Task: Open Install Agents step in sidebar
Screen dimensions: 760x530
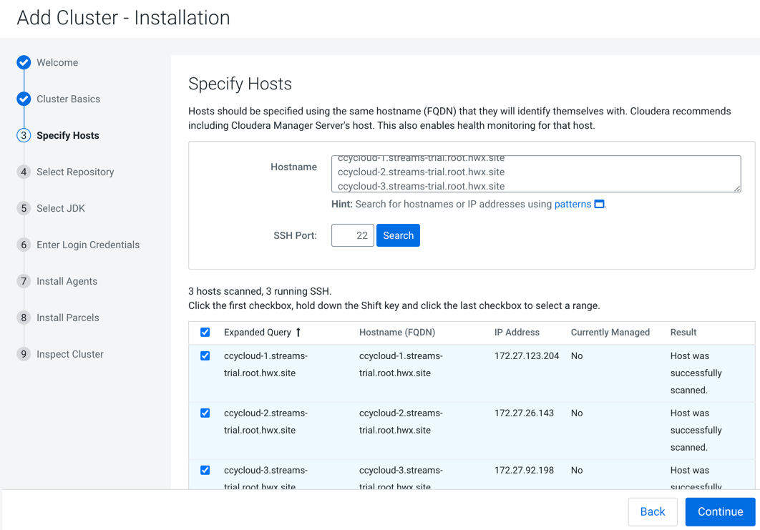Action: coord(67,281)
